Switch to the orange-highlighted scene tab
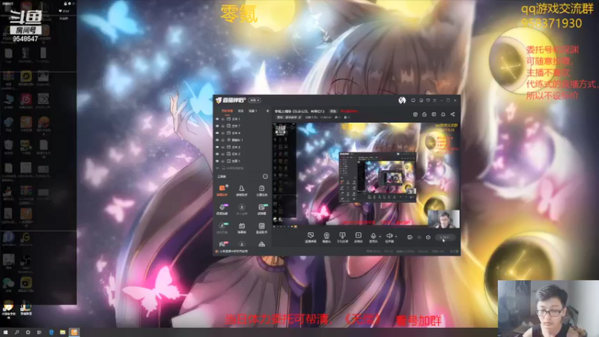 (x=228, y=111)
